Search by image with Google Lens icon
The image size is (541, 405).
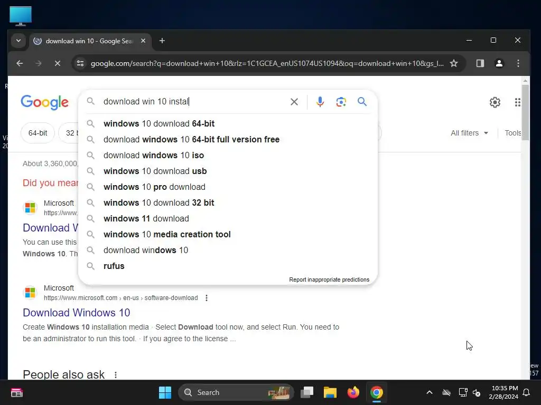click(341, 102)
